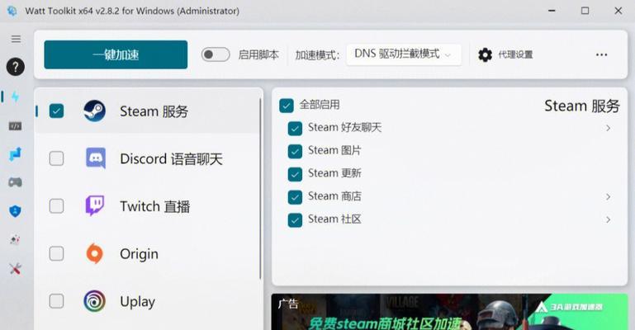635x330 pixels.
Task: Select the Discord 语音聊天 list label
Action: (x=171, y=159)
